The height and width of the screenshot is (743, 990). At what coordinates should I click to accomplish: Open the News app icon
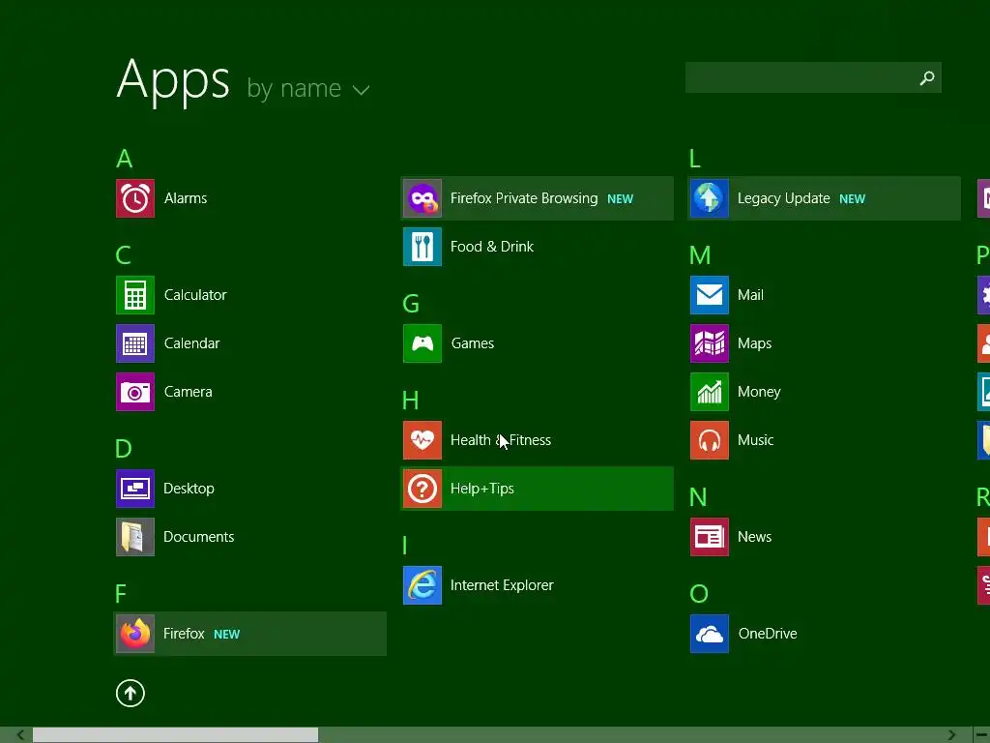(709, 537)
